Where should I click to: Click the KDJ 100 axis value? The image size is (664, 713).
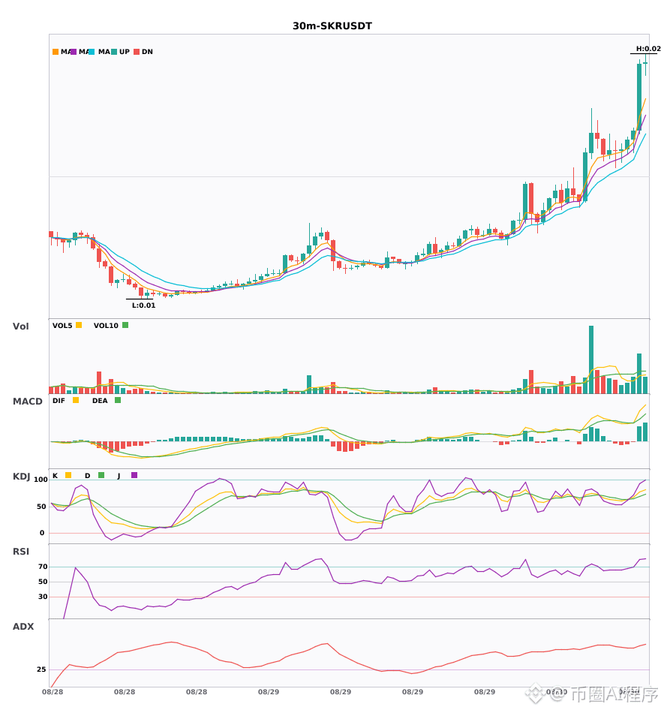pos(41,480)
